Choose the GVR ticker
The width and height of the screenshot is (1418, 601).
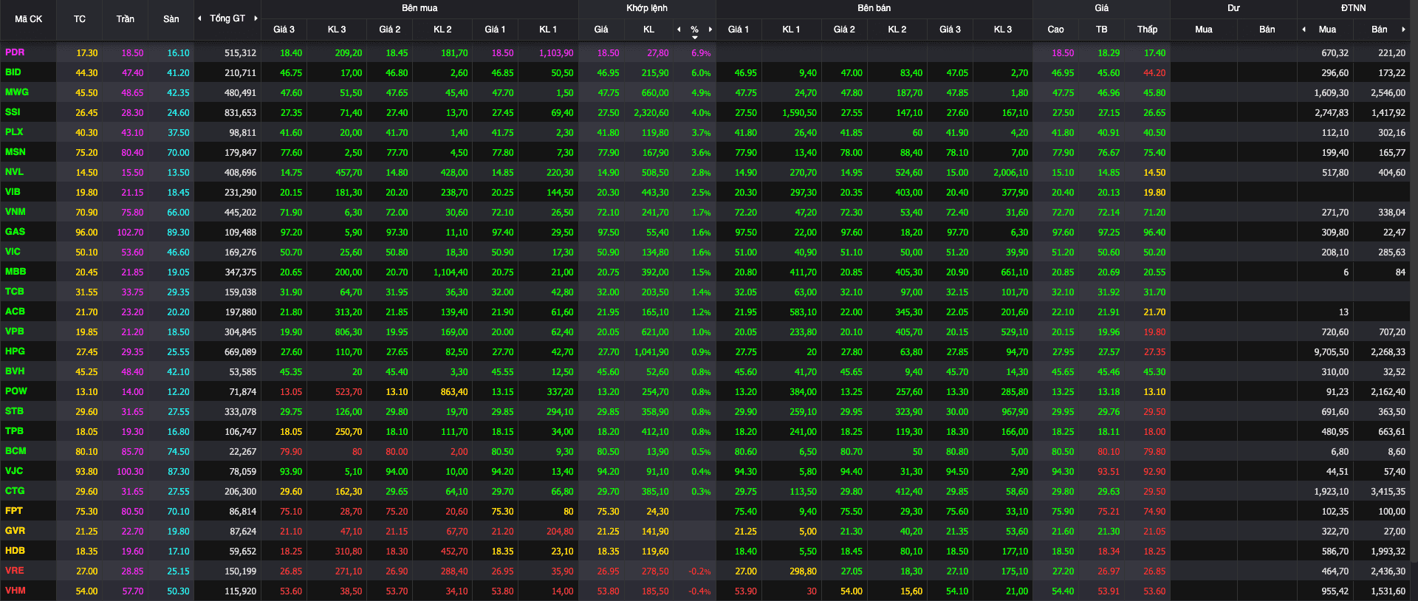(x=15, y=531)
